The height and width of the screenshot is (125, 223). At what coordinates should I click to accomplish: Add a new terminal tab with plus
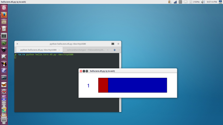click(115, 50)
